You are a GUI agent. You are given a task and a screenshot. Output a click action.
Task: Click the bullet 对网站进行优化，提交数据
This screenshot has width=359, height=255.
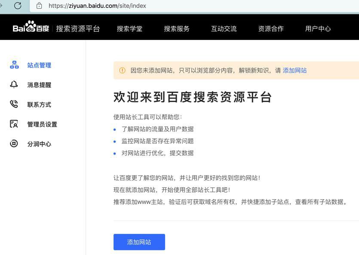tap(157, 153)
